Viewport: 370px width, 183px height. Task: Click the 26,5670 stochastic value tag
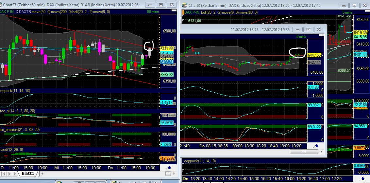click(167, 123)
